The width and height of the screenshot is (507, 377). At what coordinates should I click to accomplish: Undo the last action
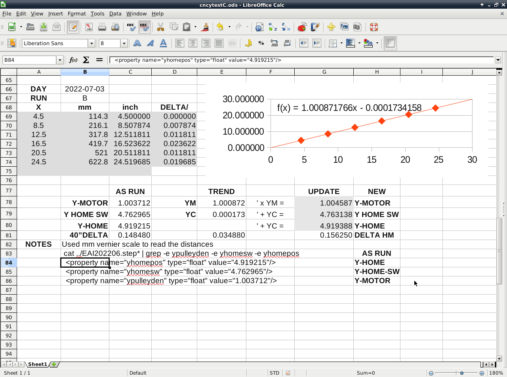point(220,27)
